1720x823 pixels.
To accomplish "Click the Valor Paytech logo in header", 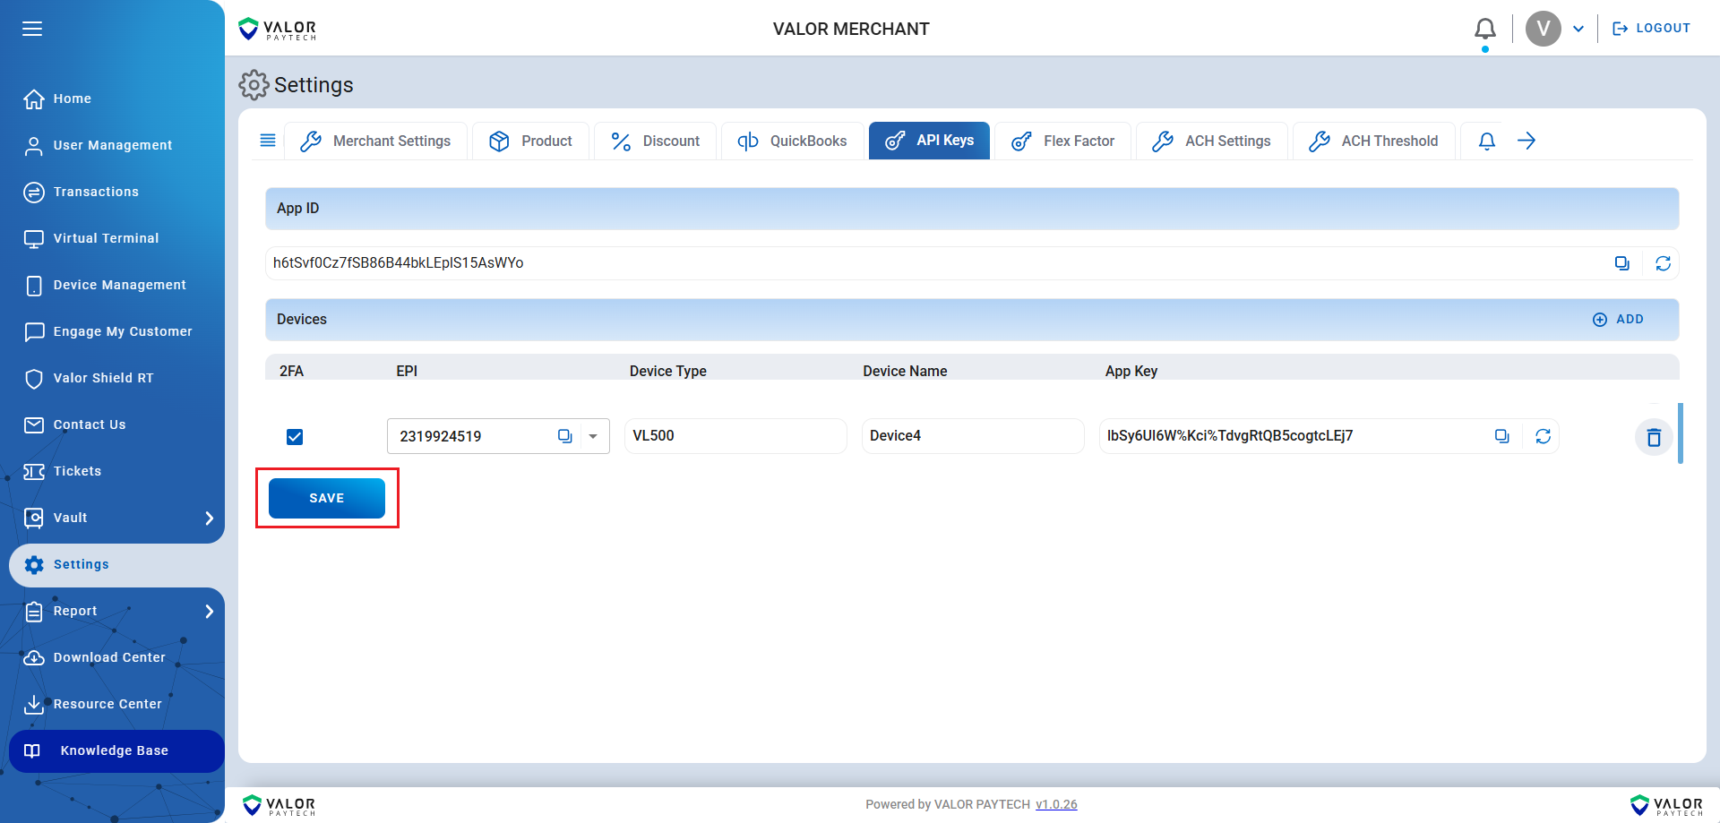I will (278, 30).
